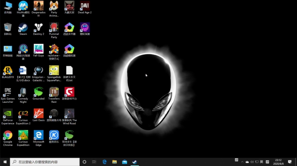Image resolution: width=297 pixels, height=166 pixels.
Task: Launch Edge from the taskbar
Action: point(104,162)
